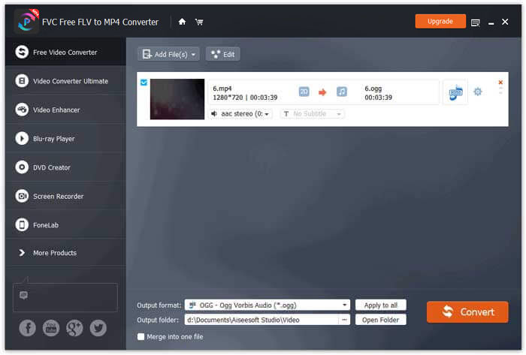Viewport: 526px width, 355px height.
Task: Open the YouTube social link
Action: point(51,328)
